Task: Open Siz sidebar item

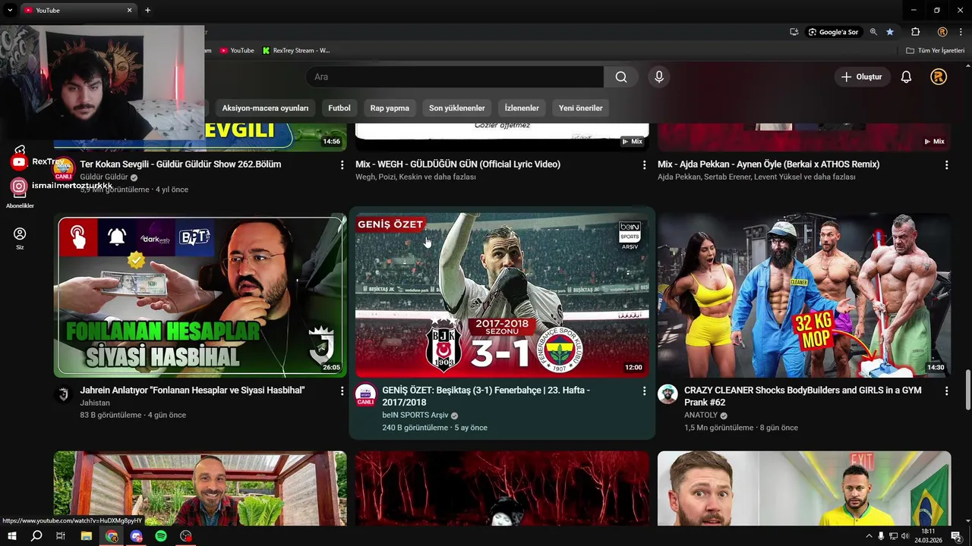Action: click(20, 238)
